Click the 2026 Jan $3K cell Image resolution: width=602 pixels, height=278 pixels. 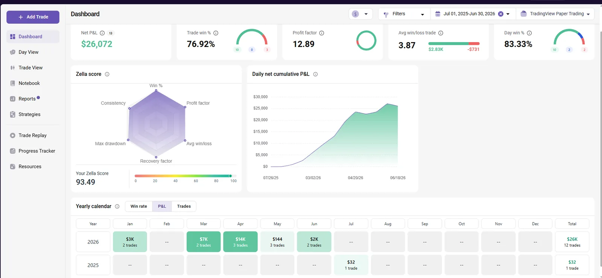(x=130, y=242)
